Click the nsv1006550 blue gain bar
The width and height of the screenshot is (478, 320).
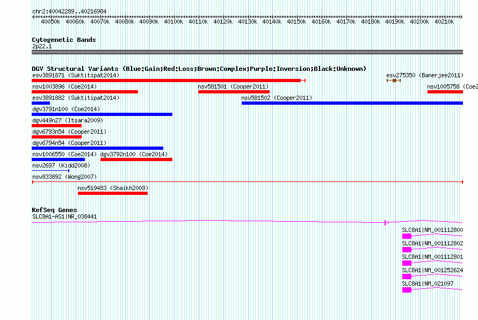[x=58, y=159]
